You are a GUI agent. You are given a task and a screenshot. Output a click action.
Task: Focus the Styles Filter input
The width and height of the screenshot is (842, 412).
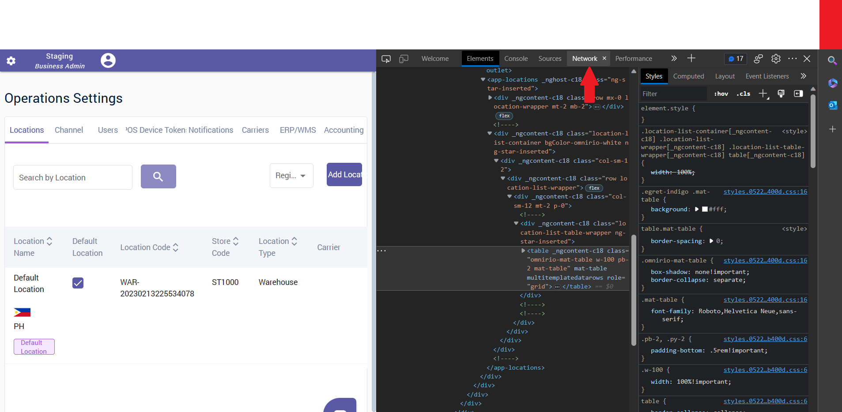click(x=674, y=94)
